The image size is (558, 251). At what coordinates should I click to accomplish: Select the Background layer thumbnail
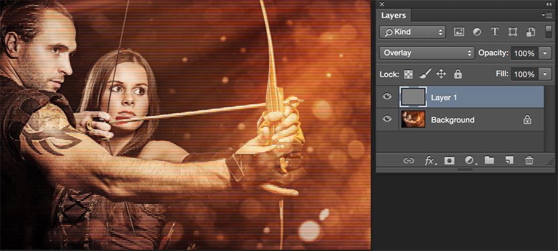pyautogui.click(x=413, y=119)
